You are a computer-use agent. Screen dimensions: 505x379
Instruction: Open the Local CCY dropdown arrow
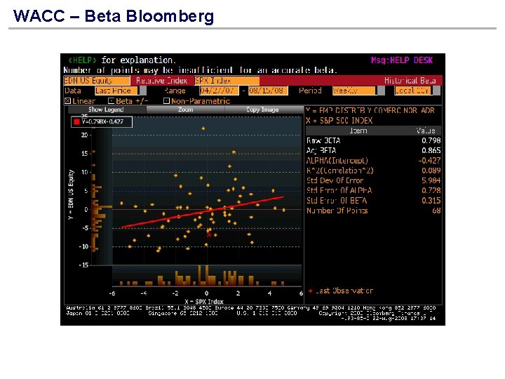(436, 91)
